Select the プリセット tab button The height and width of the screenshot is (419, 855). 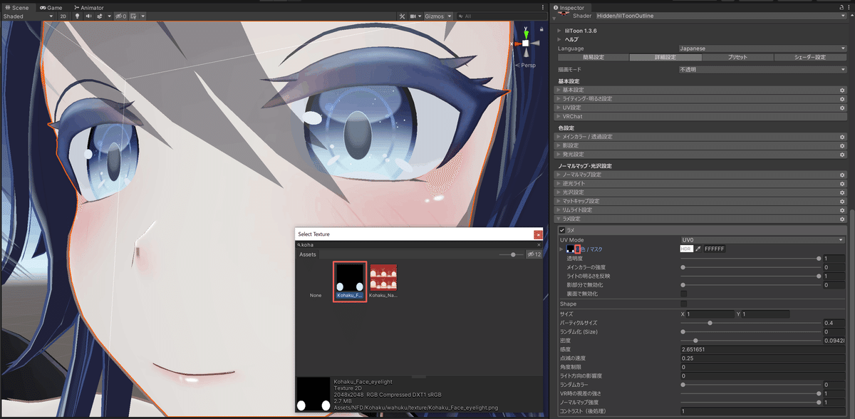(737, 57)
